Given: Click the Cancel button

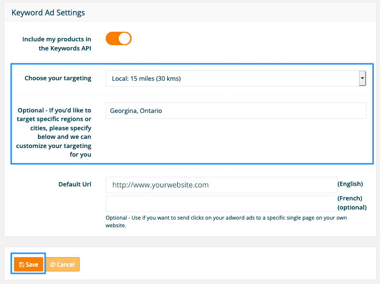Looking at the screenshot, I should click(62, 264).
